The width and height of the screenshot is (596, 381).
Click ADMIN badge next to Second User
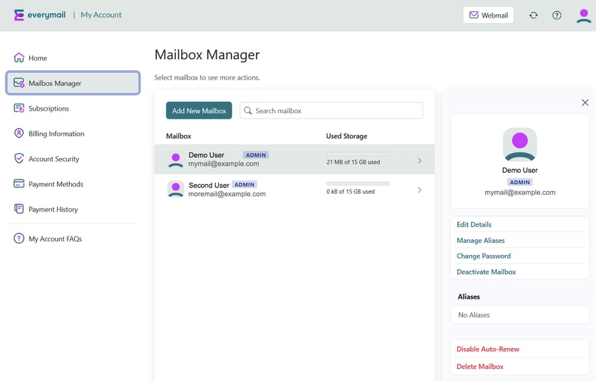tap(244, 185)
